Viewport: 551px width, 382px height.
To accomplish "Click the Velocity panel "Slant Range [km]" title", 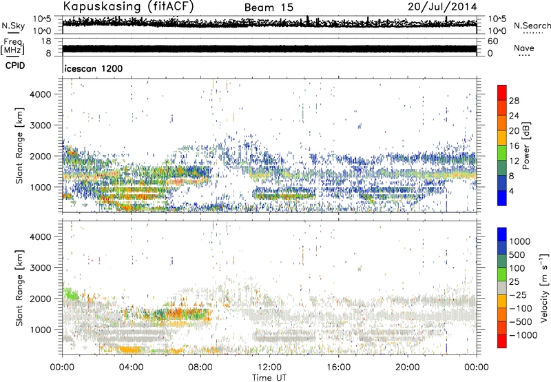I will [19, 288].
